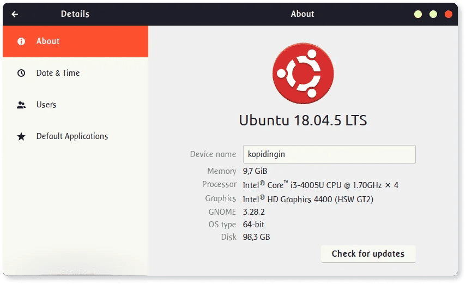Select the About info icon
This screenshot has height=284, width=466.
pyautogui.click(x=21, y=41)
